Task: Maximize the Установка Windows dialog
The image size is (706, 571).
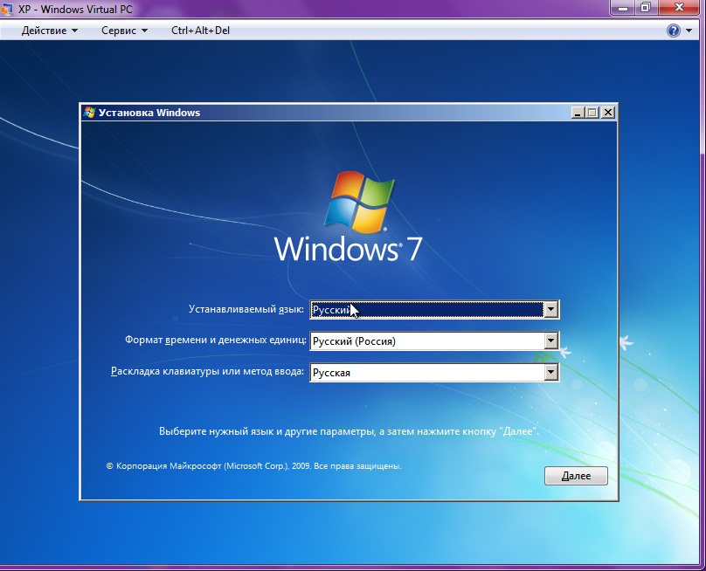Action: [592, 113]
